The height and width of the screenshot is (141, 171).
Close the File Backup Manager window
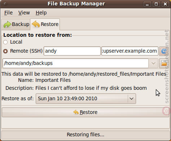pos(165,4)
